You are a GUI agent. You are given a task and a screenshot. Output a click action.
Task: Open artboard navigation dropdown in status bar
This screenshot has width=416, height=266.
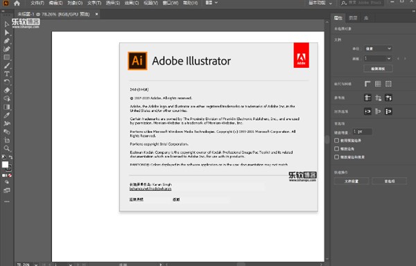71,264
